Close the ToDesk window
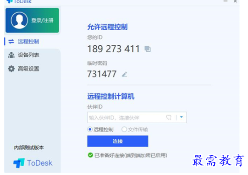This screenshot has height=175, width=248. 235,1
